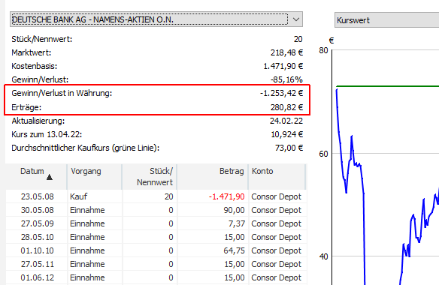Sort by Stück/Nennwert column header
This screenshot has width=439, height=285.
click(x=150, y=176)
